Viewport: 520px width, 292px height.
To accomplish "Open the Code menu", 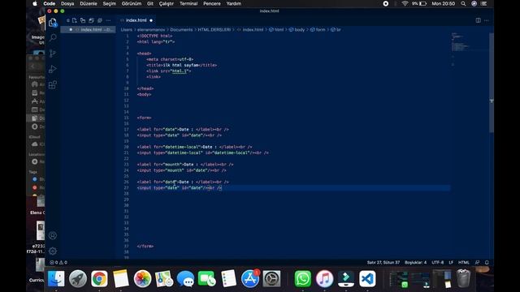I will coord(50,3).
